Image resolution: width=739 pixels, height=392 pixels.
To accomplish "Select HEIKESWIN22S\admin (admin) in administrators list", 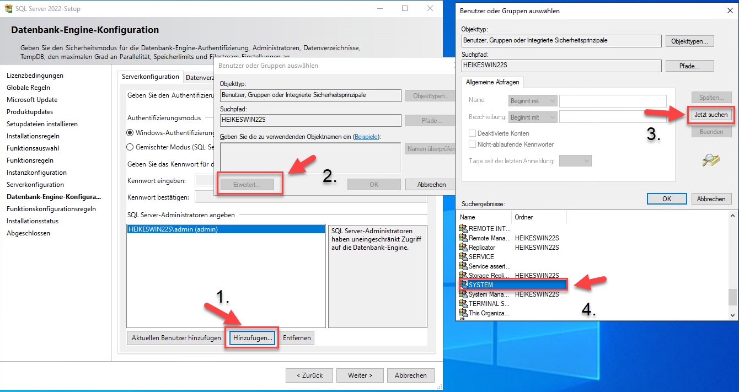I will click(x=226, y=229).
